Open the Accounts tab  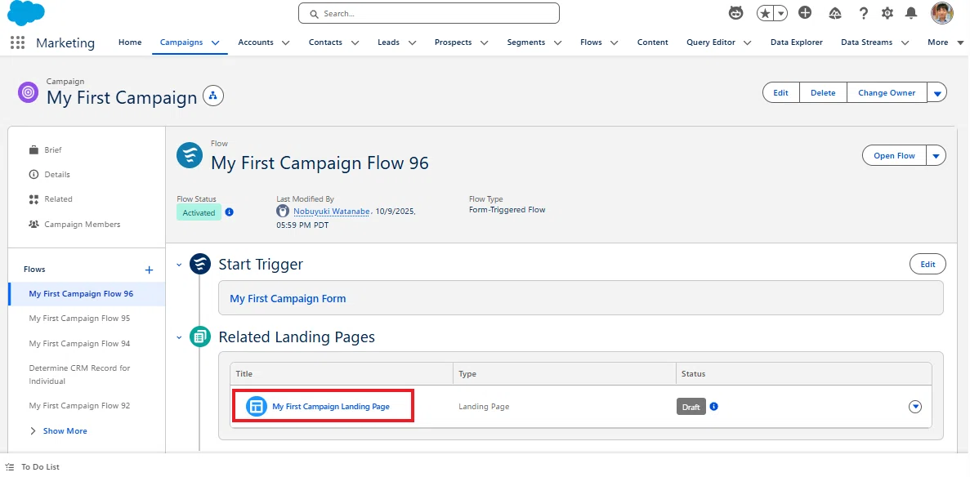pos(256,42)
